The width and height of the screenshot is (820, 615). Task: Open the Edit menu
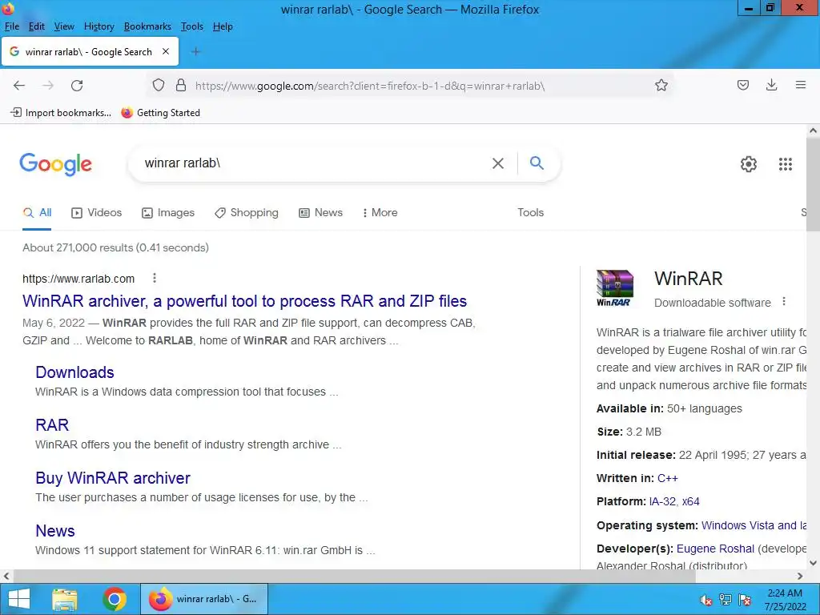click(37, 26)
